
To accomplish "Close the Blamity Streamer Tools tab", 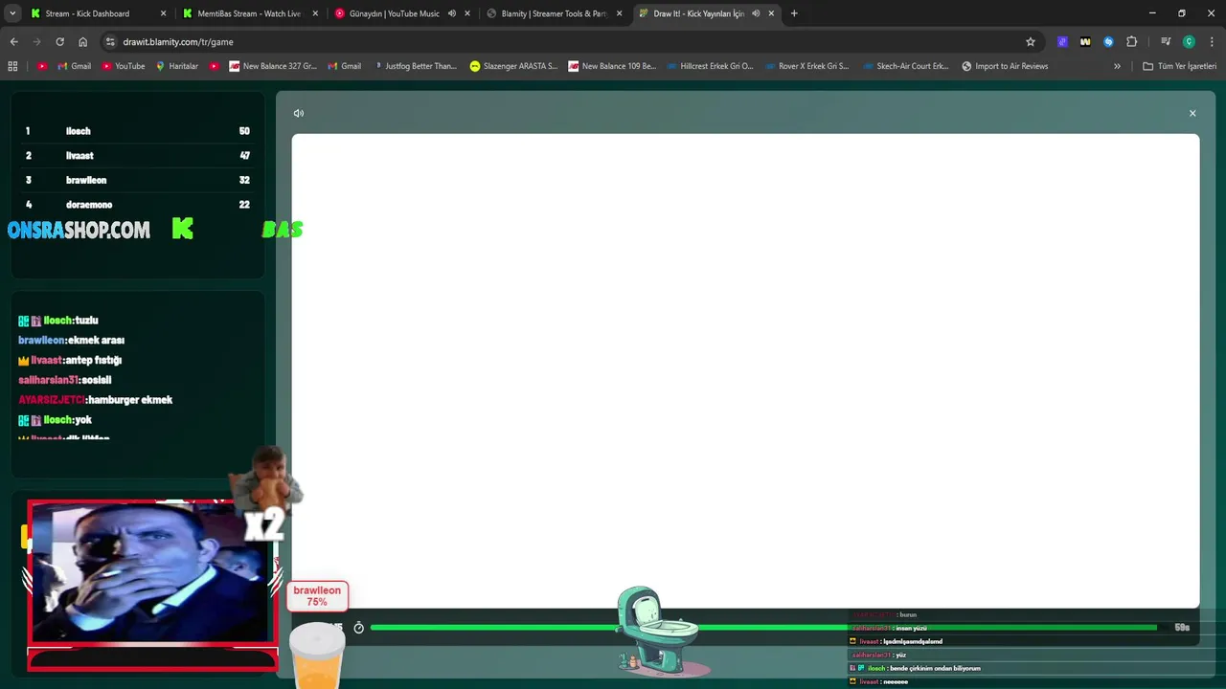I will (x=619, y=13).
